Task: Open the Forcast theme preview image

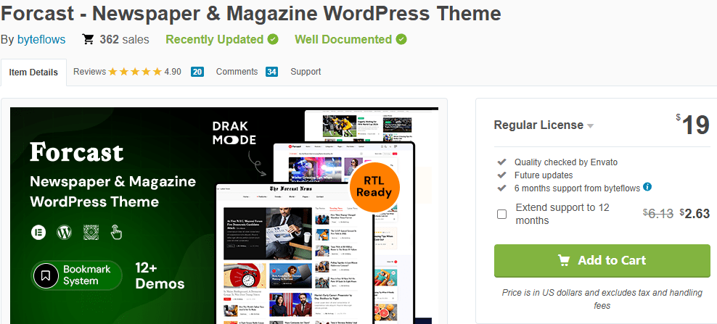Action: point(224,216)
